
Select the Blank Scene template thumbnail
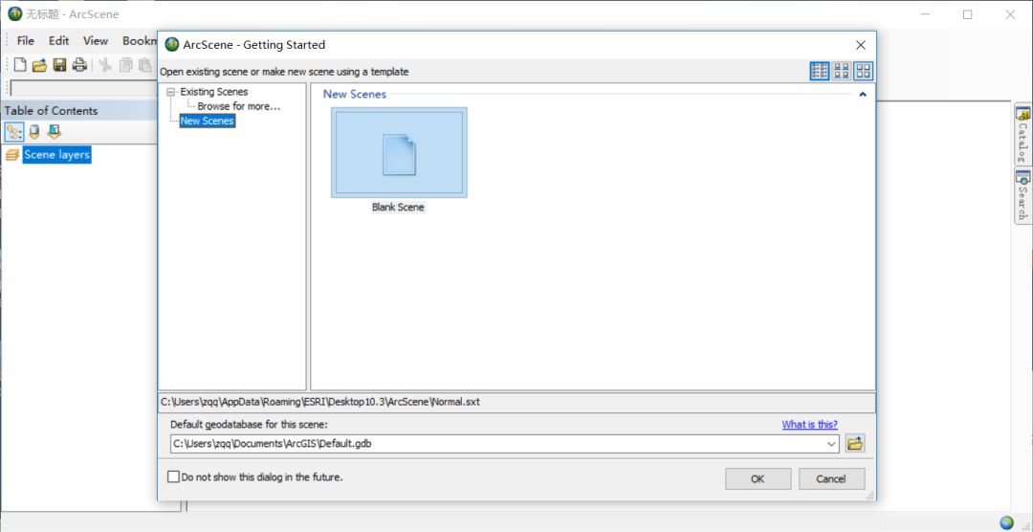tap(399, 153)
